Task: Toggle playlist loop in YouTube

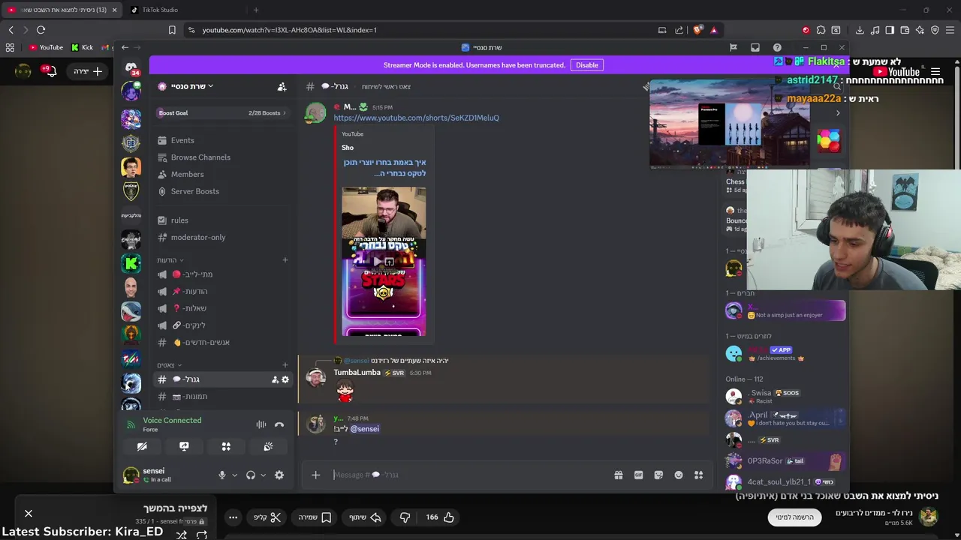Action: pos(202,535)
